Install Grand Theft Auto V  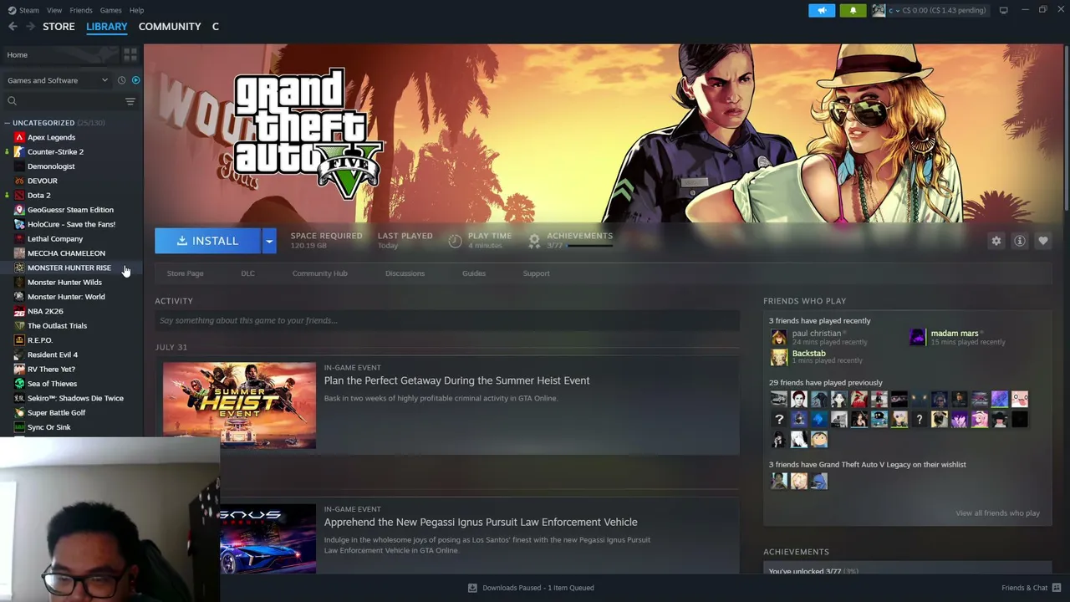coord(208,241)
